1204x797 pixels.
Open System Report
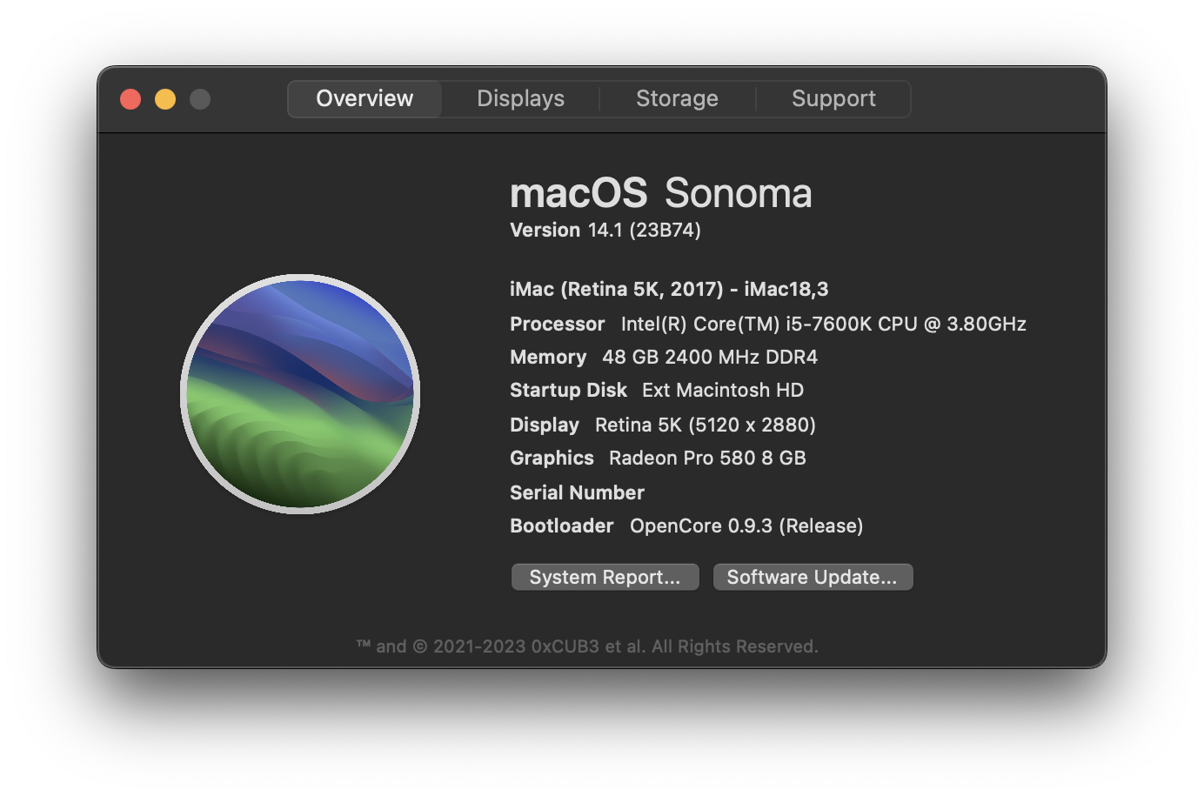(x=605, y=577)
